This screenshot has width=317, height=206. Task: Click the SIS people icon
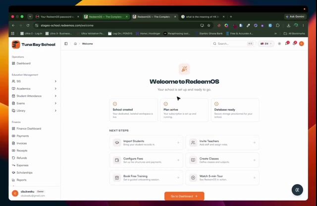[x=13, y=81]
